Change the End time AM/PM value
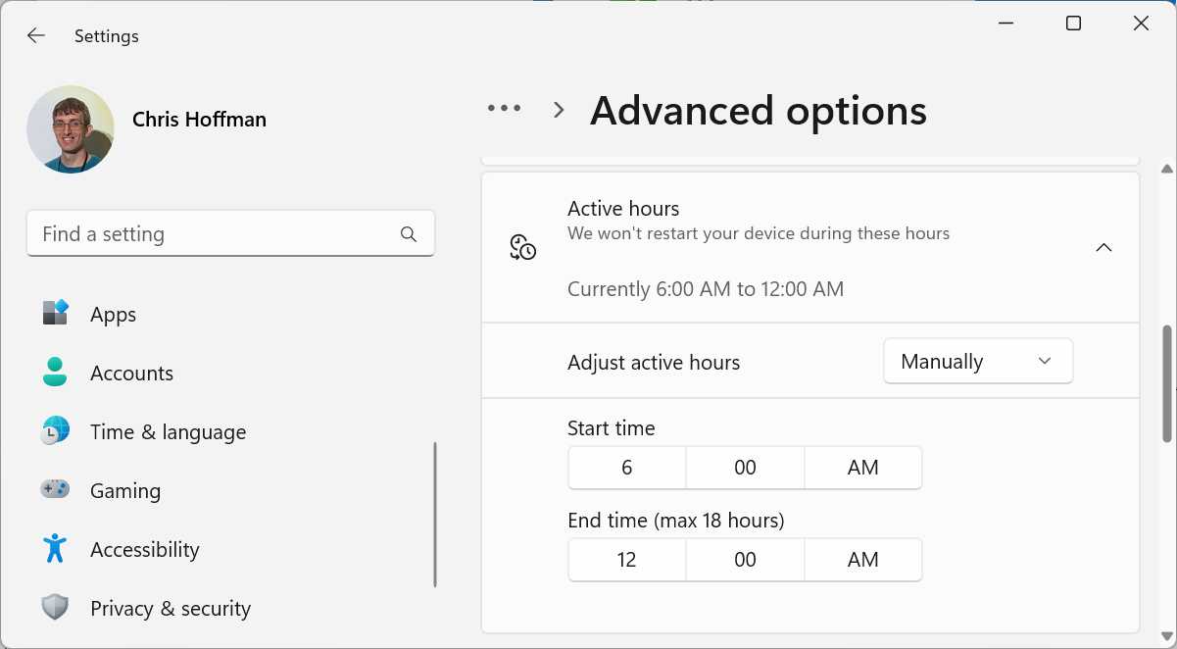The image size is (1177, 649). tap(862, 560)
